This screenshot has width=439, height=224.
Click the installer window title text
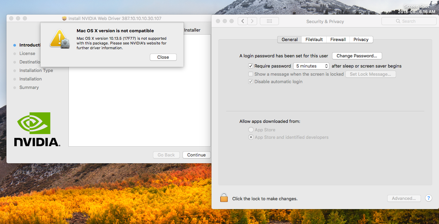[x=115, y=18]
